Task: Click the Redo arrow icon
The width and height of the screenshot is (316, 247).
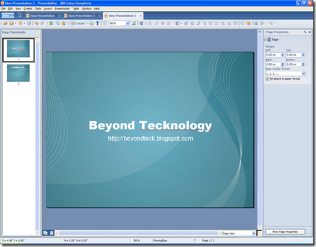Action: [x=43, y=23]
